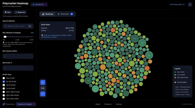This screenshot has width=195, height=108.
Task: Click the Showing 300 of 7106 stat
Action: (57, 28)
